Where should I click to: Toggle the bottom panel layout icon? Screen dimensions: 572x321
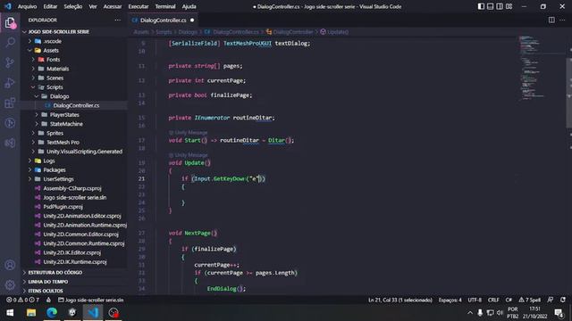point(491,6)
